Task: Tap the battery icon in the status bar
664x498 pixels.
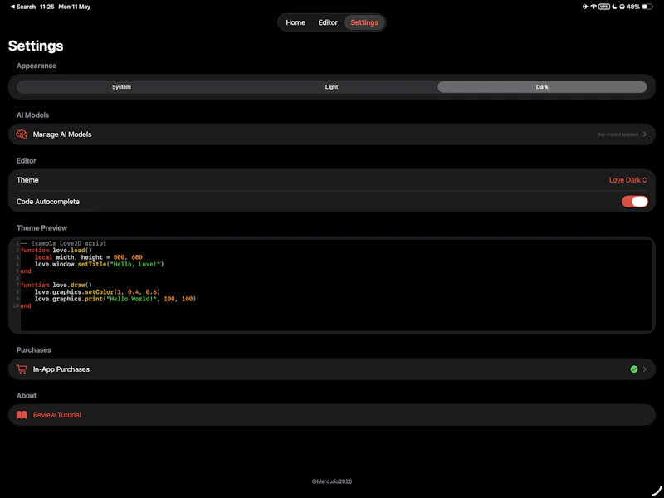Action: [647, 7]
